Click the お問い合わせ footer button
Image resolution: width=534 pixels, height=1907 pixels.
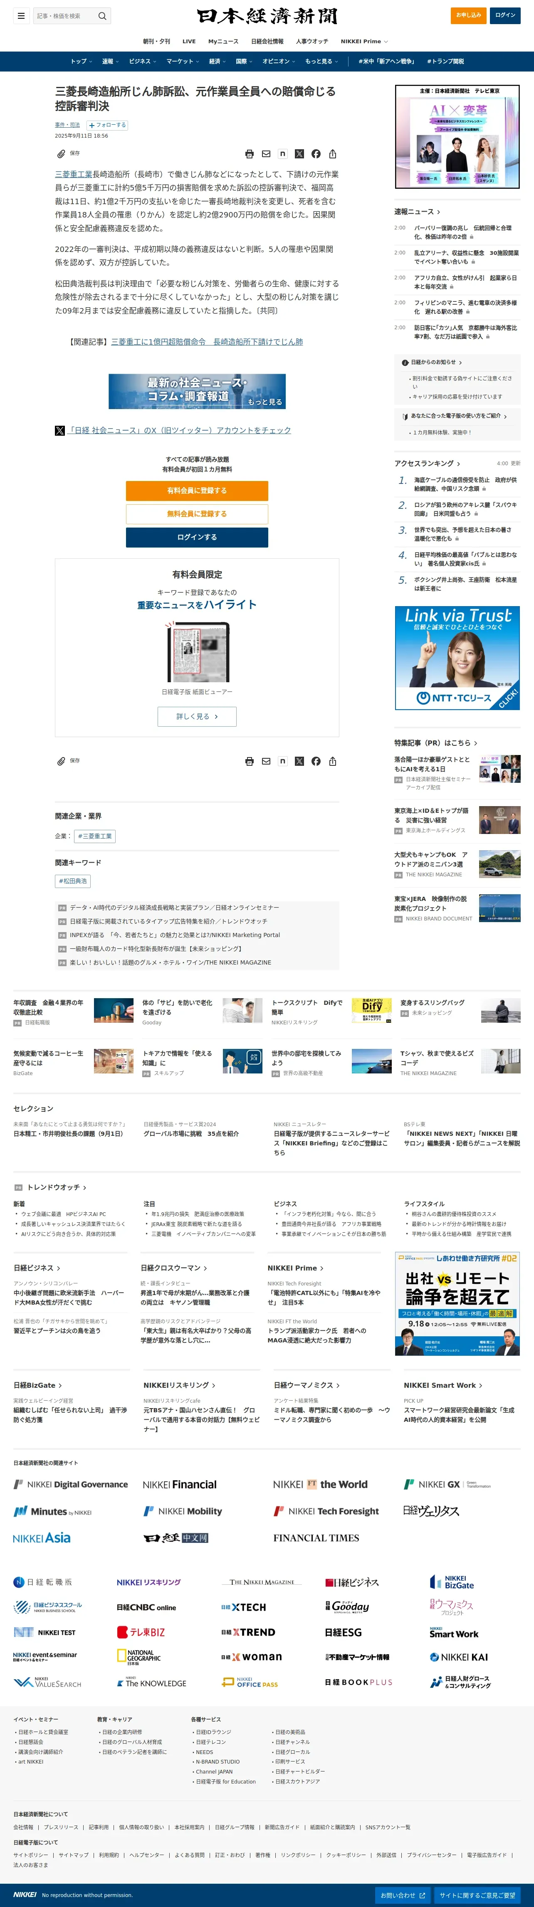click(403, 1895)
